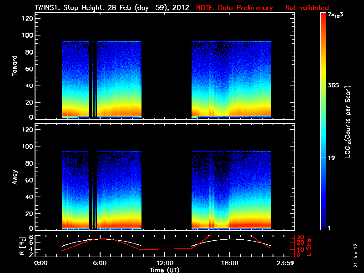The width and height of the screenshot is (364, 273).
Task: Click the Time (UT) axis label
Action: click(x=164, y=270)
